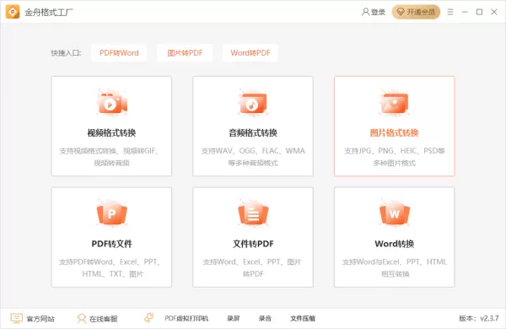This screenshot has width=506, height=329.
Task: Click the video camera icon for 视频格式转换
Action: click(x=112, y=103)
